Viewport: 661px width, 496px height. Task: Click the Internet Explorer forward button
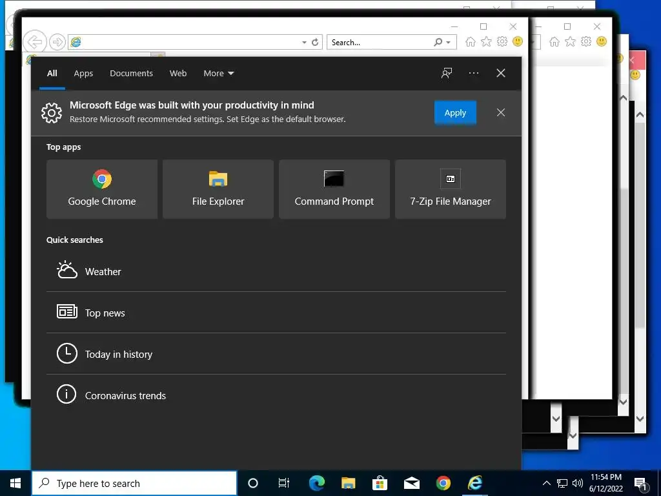(x=57, y=42)
